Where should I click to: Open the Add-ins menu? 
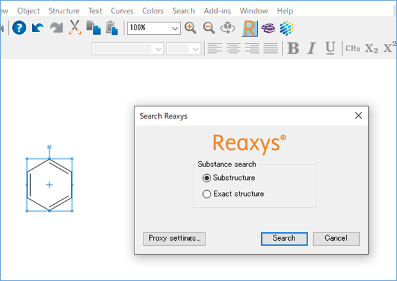pos(218,11)
